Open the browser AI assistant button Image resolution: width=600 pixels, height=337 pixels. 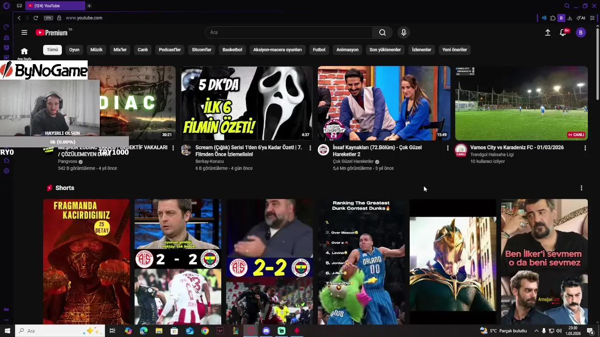(x=581, y=18)
